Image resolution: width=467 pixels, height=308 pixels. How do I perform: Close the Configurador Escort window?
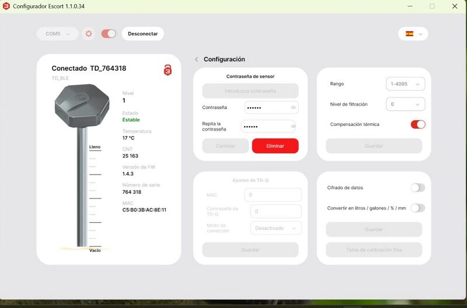click(455, 6)
